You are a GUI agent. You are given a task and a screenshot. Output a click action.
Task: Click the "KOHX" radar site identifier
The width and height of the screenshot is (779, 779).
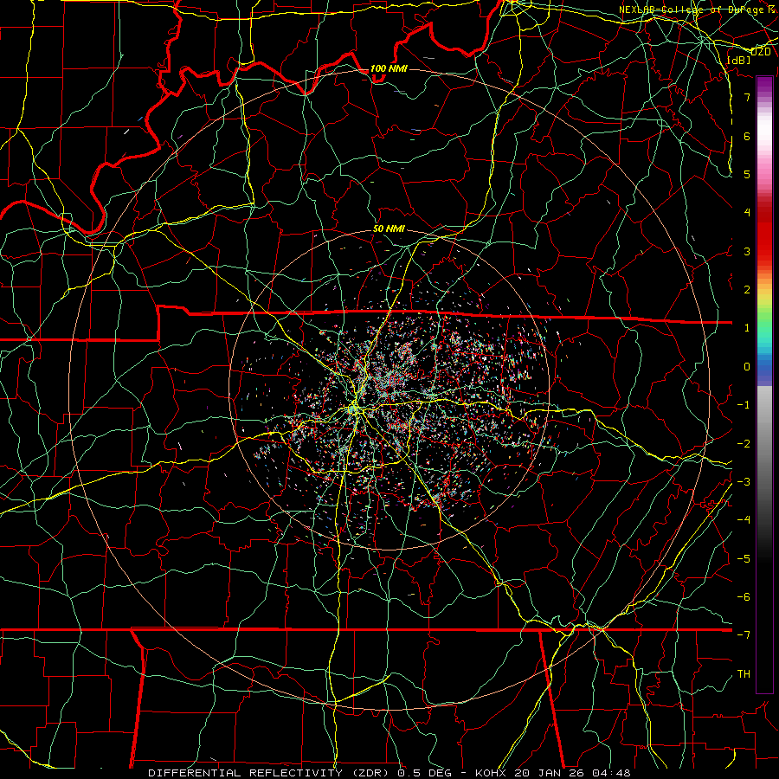click(491, 773)
